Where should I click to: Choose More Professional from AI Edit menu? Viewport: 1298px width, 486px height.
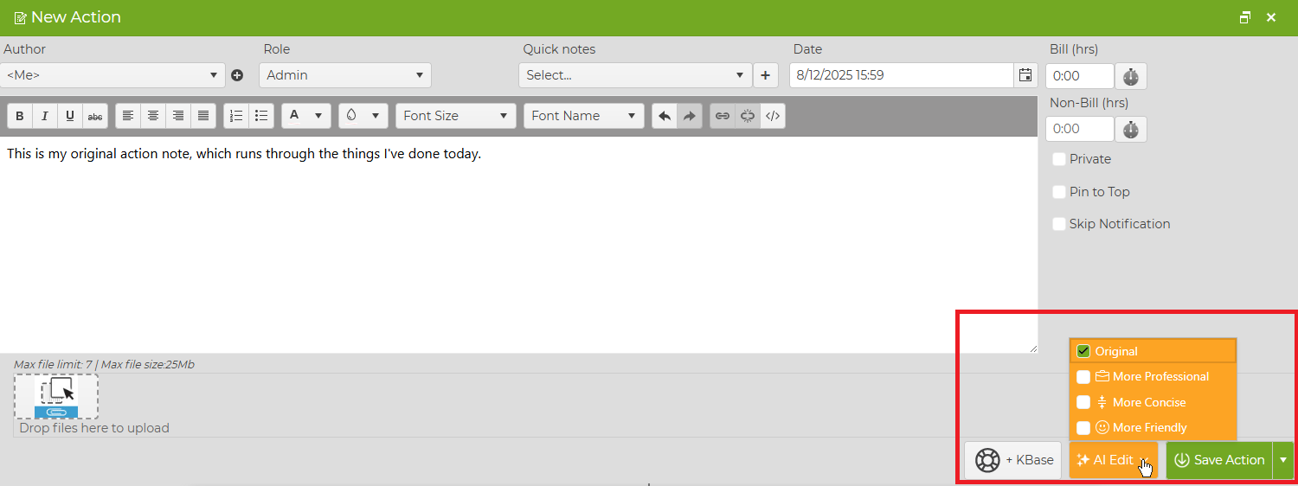1153,377
